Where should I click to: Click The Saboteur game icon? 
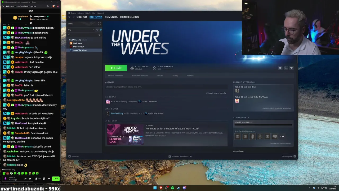[71, 47]
